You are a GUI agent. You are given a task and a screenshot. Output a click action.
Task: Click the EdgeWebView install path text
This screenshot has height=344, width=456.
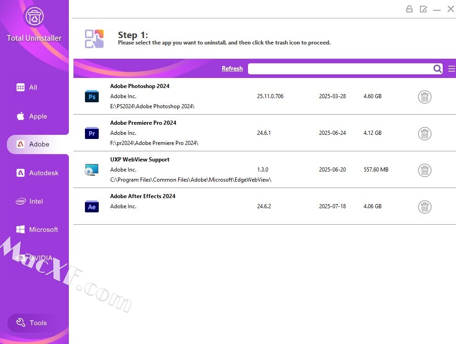191,180
